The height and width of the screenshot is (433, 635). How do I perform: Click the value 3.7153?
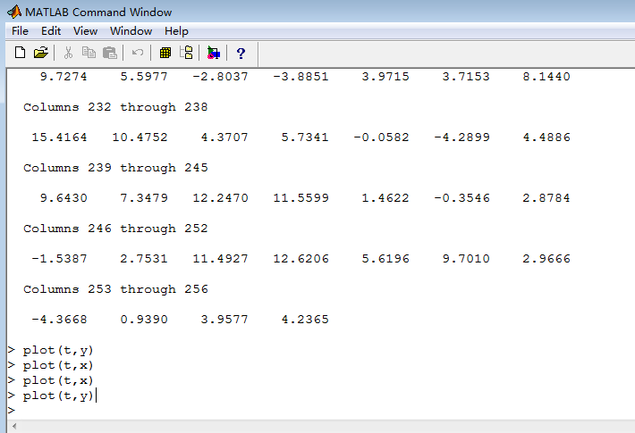point(466,77)
